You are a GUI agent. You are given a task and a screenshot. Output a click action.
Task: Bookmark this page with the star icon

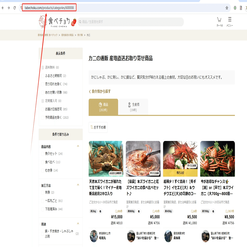(x=227, y=8)
